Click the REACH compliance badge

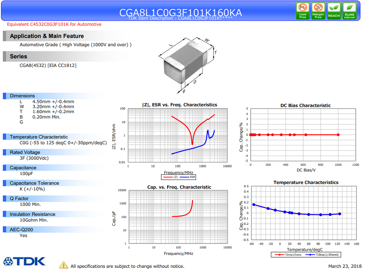click(x=334, y=11)
